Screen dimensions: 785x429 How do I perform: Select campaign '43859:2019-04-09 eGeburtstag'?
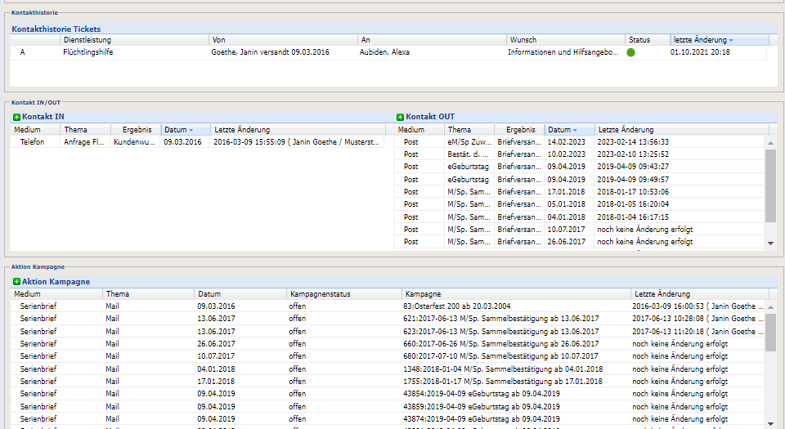click(x=481, y=406)
